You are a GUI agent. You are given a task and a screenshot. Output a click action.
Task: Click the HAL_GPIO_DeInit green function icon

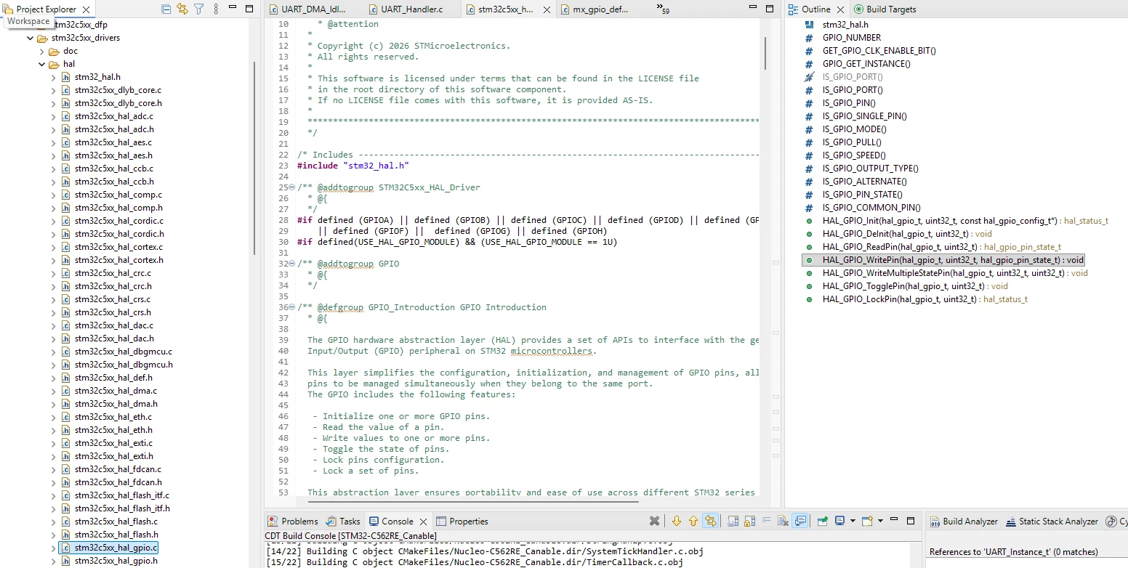click(x=809, y=234)
